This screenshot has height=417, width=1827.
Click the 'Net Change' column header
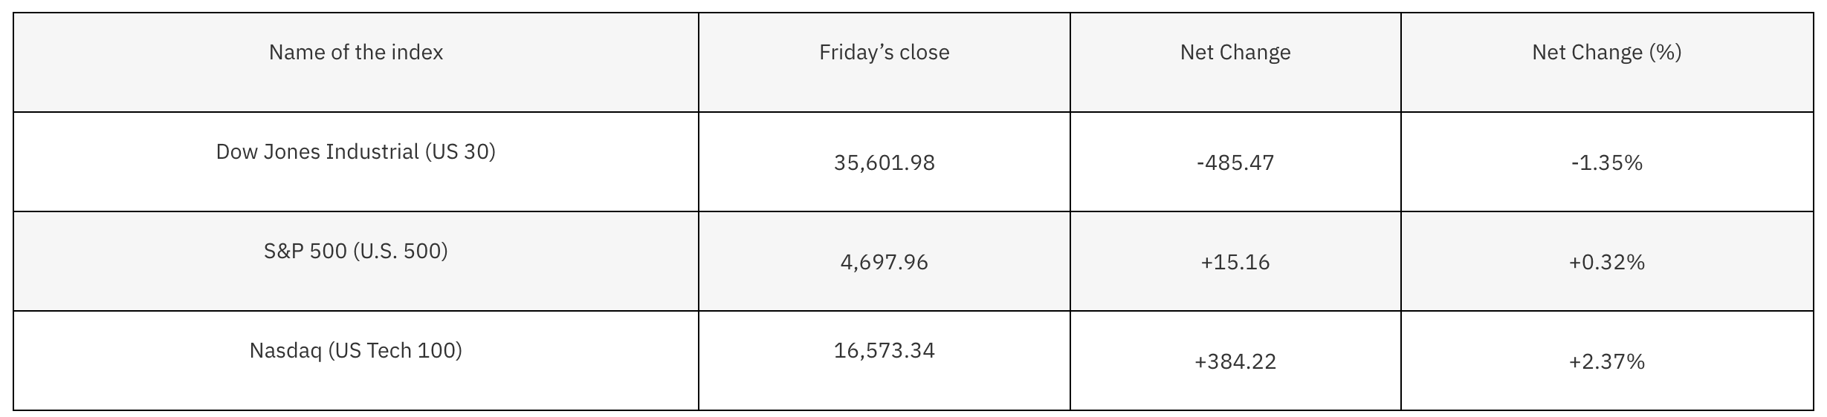coord(1235,53)
